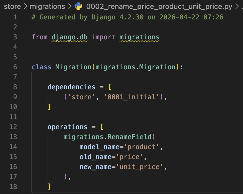
Task: Click the string '0001_initial'
Action: point(131,97)
